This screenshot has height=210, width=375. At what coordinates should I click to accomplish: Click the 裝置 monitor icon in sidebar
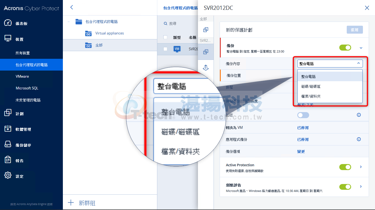click(x=8, y=39)
